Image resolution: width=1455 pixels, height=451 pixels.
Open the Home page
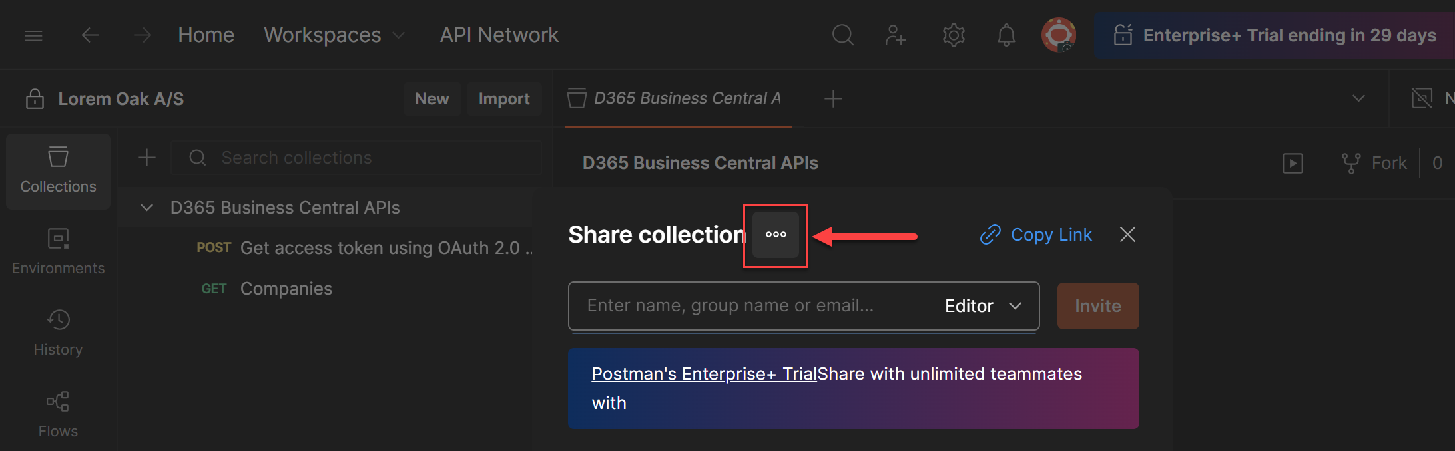pos(206,35)
